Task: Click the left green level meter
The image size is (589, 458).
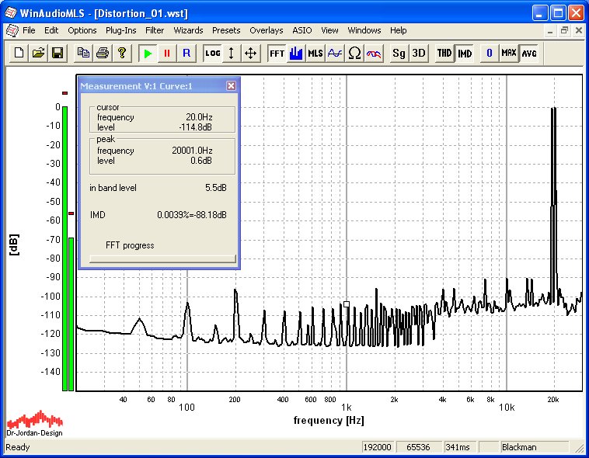Action: 64,248
